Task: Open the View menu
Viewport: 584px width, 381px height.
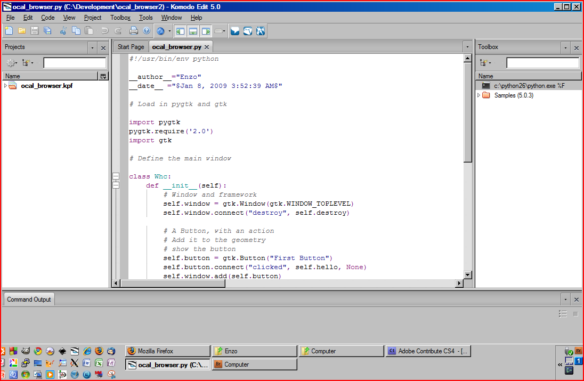Action: click(x=69, y=18)
